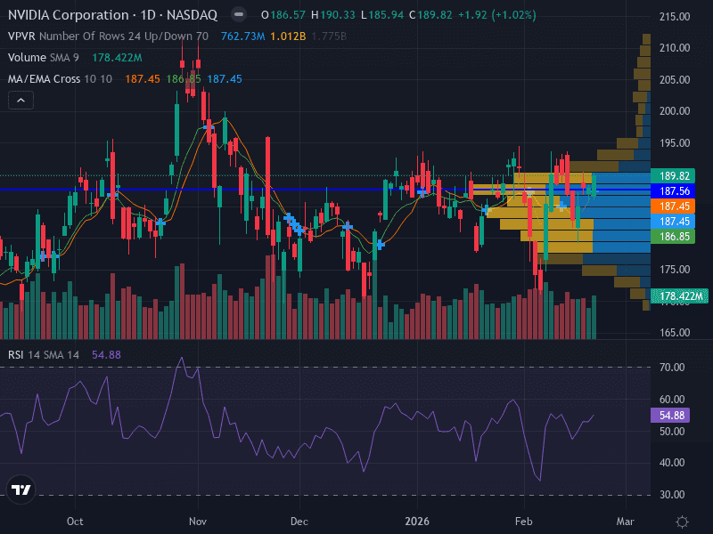Image resolution: width=713 pixels, height=534 pixels.
Task: Click the VPVR down volume value 1.012B
Action: [x=288, y=36]
